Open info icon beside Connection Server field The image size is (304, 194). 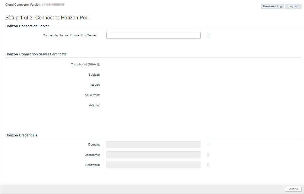208,35
